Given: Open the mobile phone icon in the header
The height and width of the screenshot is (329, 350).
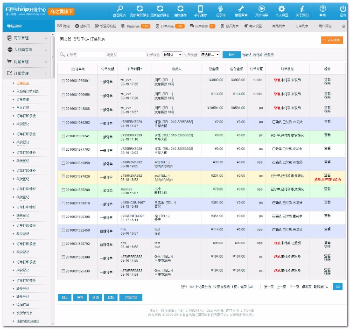Looking at the screenshot, I should [x=200, y=9].
